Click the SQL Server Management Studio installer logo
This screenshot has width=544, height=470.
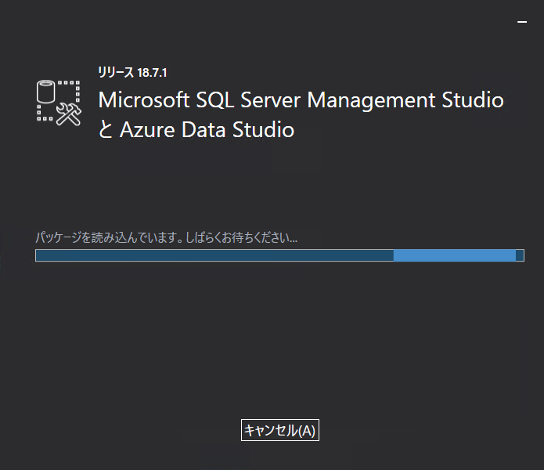[x=59, y=101]
